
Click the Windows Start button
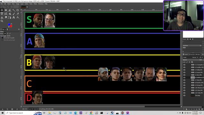point(3,113)
